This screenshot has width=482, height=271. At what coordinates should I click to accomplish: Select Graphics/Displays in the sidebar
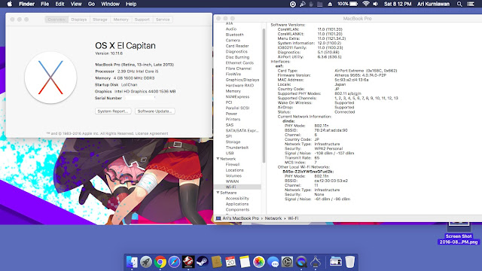(243, 80)
